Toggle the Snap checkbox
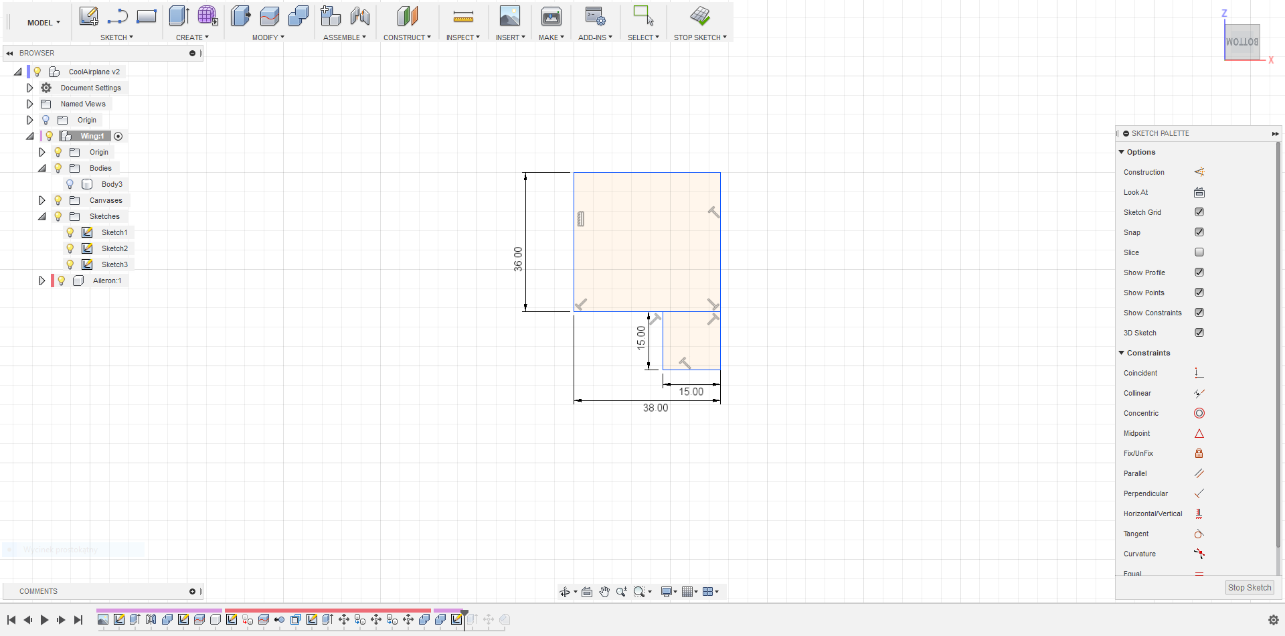 (x=1199, y=232)
